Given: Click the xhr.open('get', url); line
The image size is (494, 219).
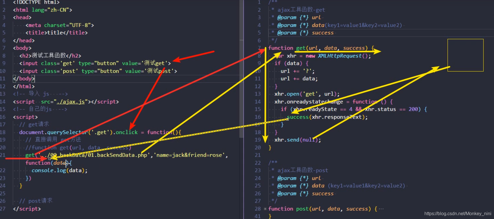Looking at the screenshot, I should click(307, 94).
